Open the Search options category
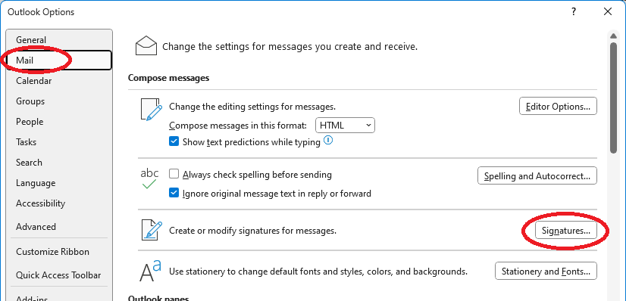The height and width of the screenshot is (301, 626). pyautogui.click(x=59, y=163)
